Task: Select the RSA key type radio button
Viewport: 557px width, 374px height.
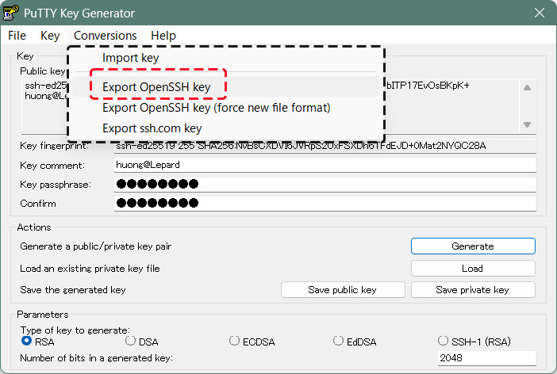Action: [27, 341]
